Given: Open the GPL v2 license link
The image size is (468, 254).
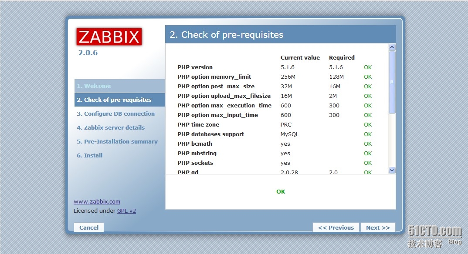Looking at the screenshot, I should [126, 211].
